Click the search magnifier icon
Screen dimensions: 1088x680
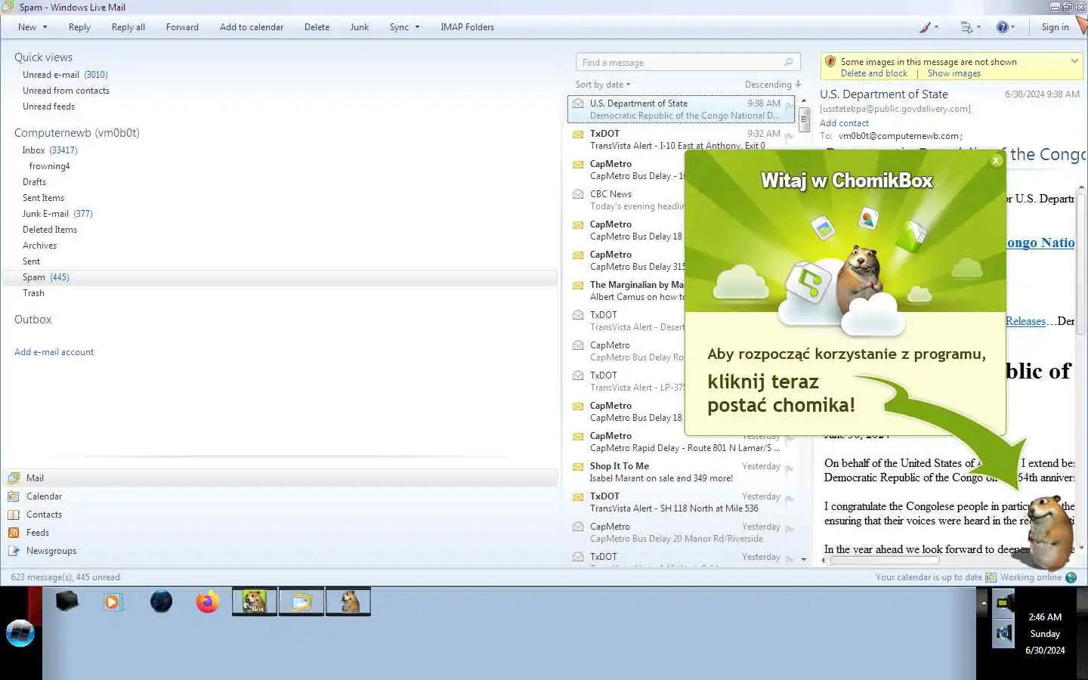[788, 63]
